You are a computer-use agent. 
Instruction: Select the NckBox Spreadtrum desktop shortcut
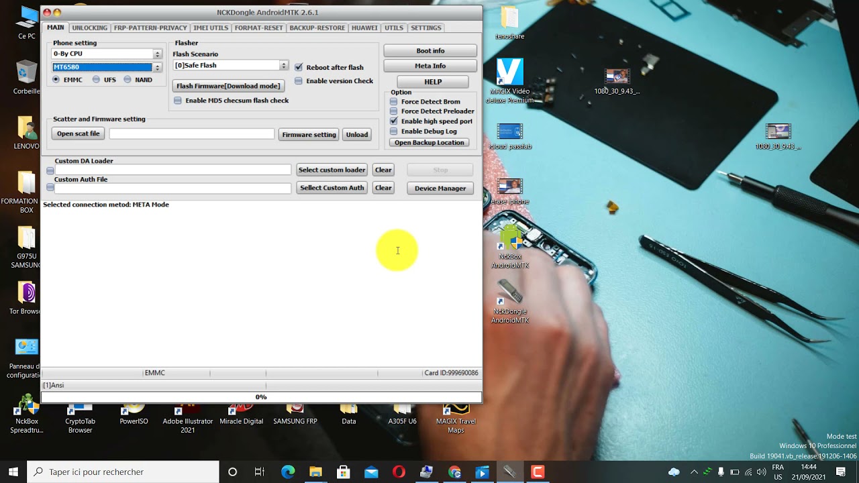point(27,413)
